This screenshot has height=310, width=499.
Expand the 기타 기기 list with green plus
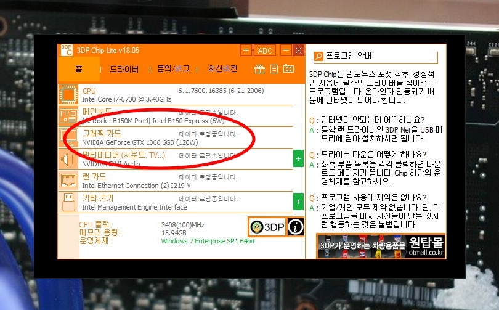[x=298, y=202]
